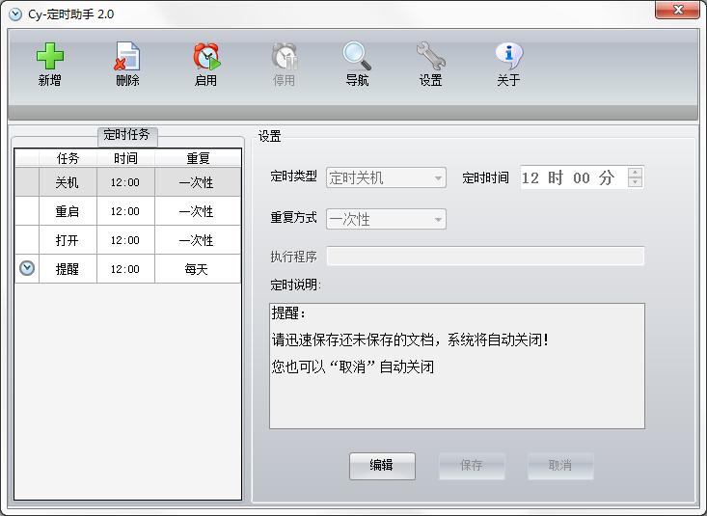Click the grayed 停用 clock icon
The image size is (707, 516).
click(284, 57)
